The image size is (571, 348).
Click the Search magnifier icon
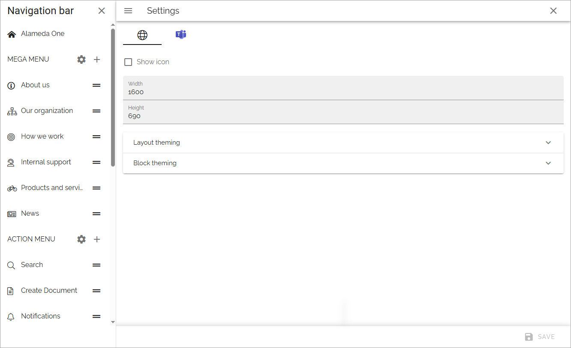click(11, 266)
